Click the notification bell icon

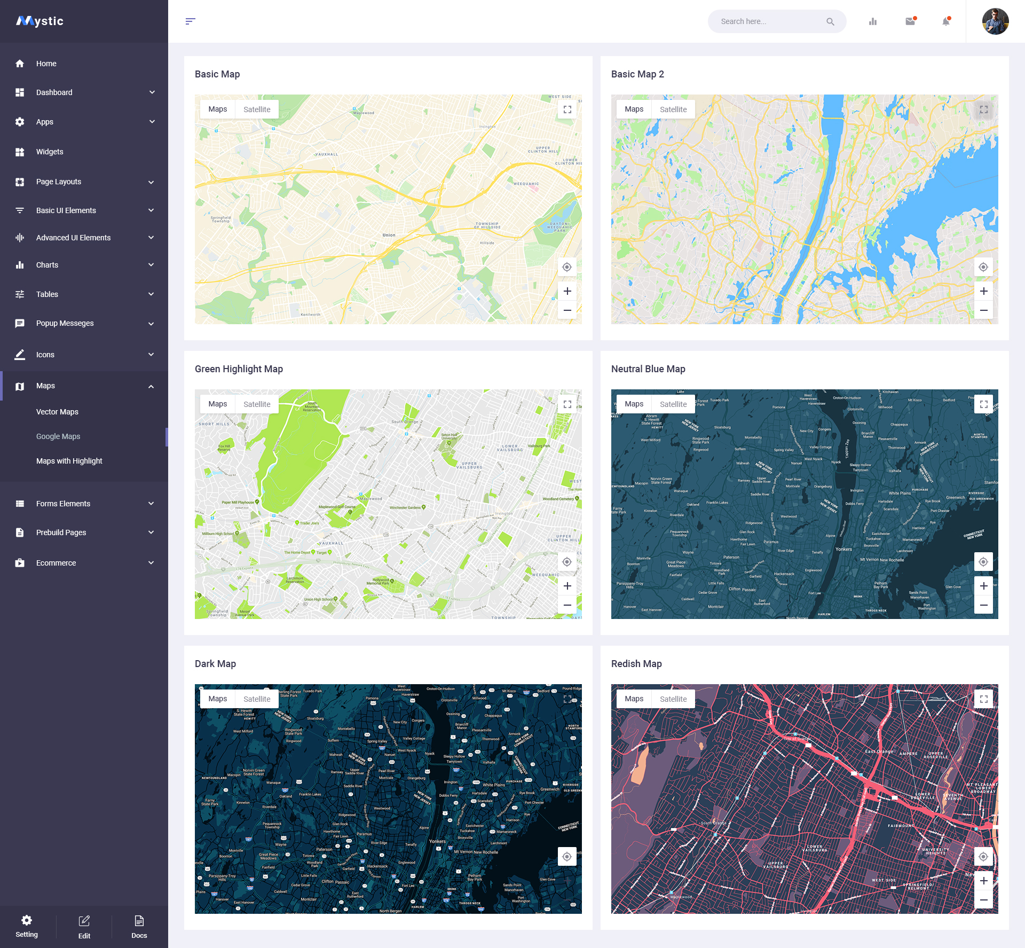pyautogui.click(x=945, y=21)
